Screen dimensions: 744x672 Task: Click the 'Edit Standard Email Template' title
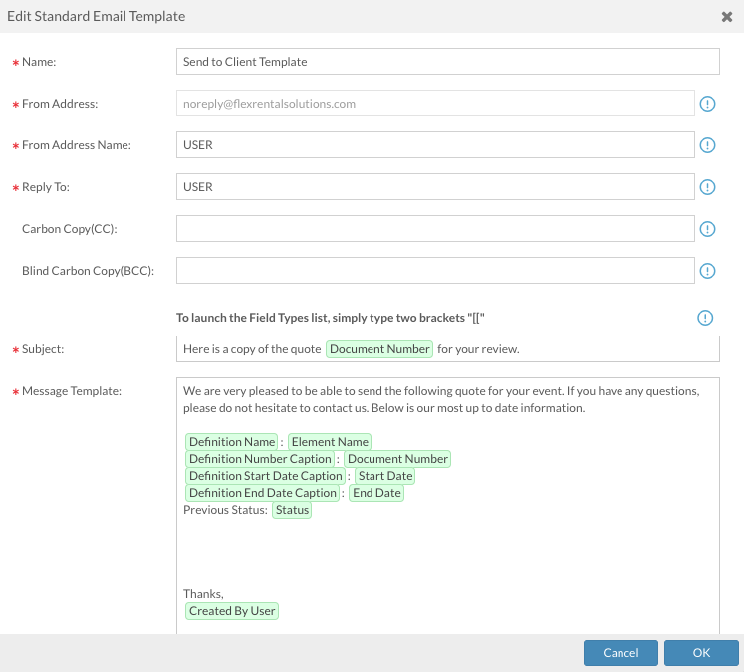tap(96, 17)
